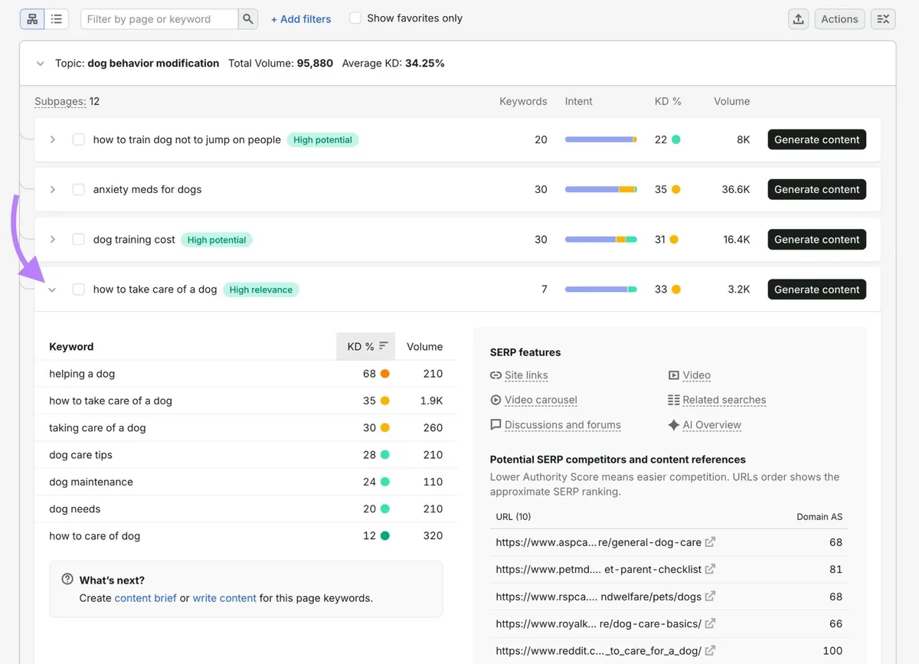Collapse the dog behavior modification topic
The image size is (919, 664).
tap(41, 64)
